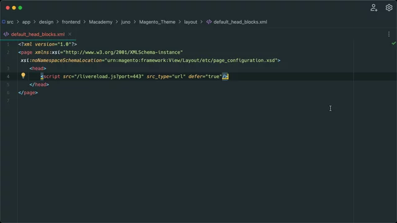The image size is (397, 223).
Task: Expand the chevron after frontend breadcrumb
Action: (84, 22)
